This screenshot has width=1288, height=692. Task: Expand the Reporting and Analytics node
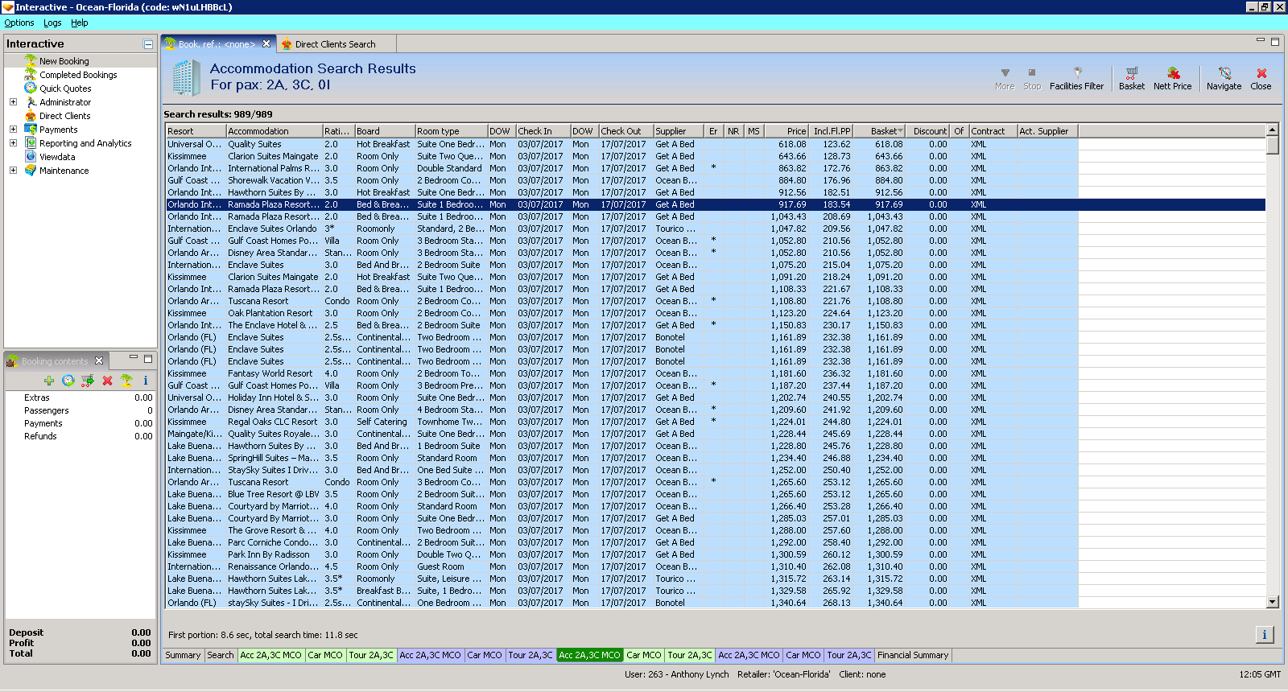coord(13,143)
